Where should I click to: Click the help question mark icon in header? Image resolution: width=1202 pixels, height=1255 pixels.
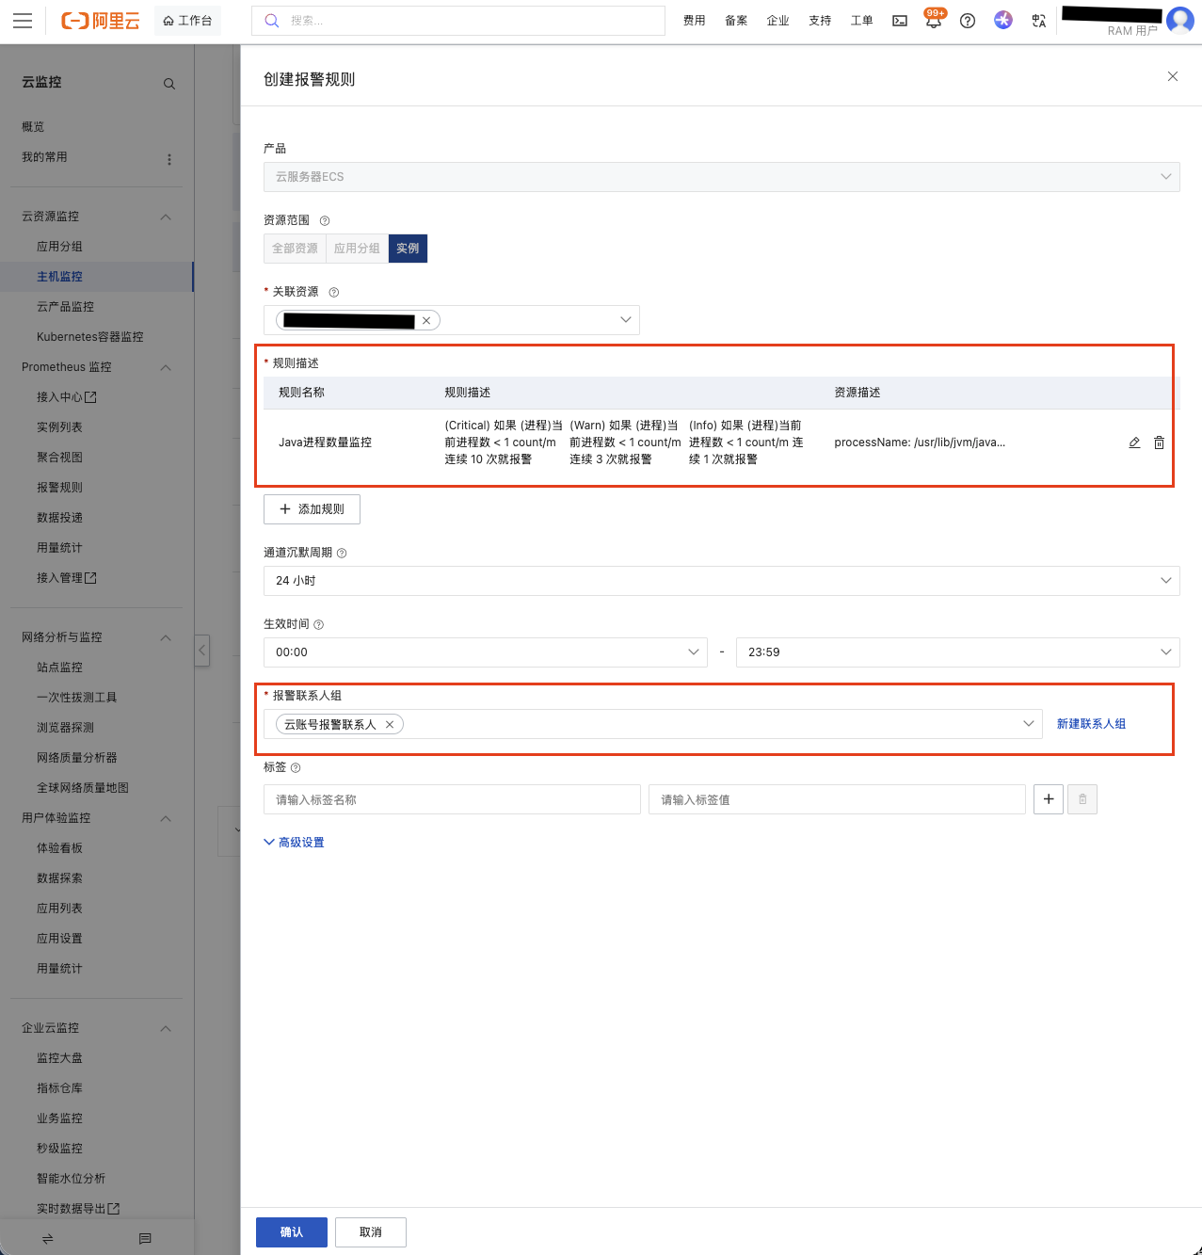pyautogui.click(x=968, y=21)
